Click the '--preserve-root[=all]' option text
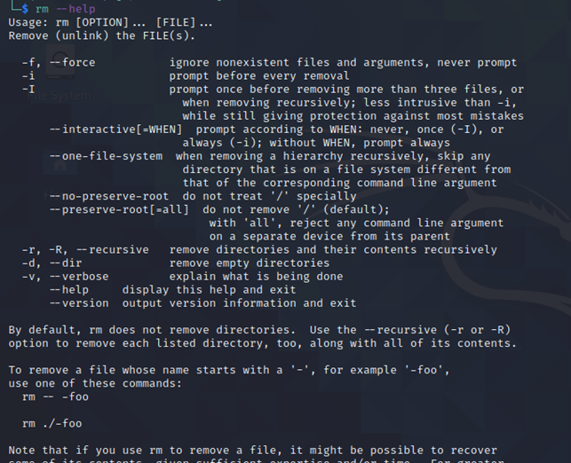 [x=119, y=210]
